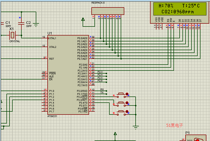Click the LCD display screen showing CO2:0960ppm
This screenshot has height=141, width=210.
click(180, 9)
